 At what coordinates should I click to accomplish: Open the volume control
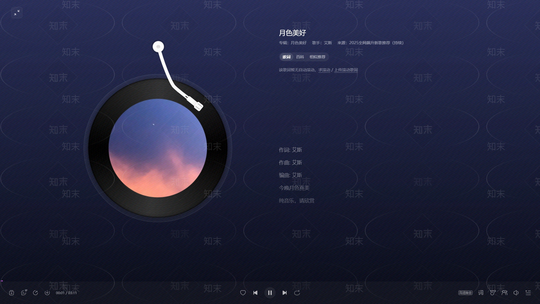point(516,293)
